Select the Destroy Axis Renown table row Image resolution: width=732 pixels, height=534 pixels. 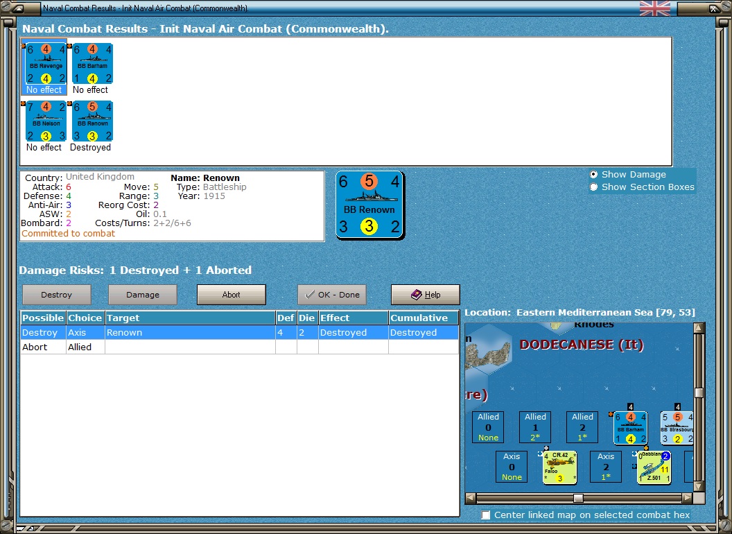(x=239, y=333)
